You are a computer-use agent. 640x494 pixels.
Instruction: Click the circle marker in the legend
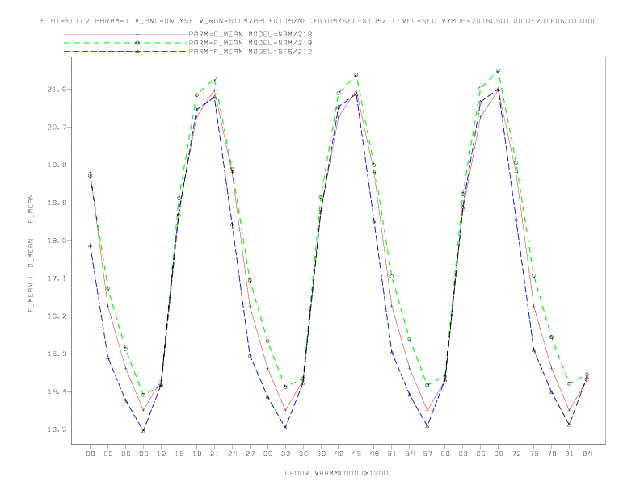click(x=137, y=43)
